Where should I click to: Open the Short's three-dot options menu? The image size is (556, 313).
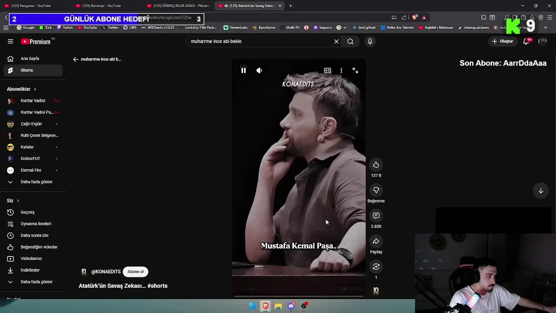coord(341,70)
